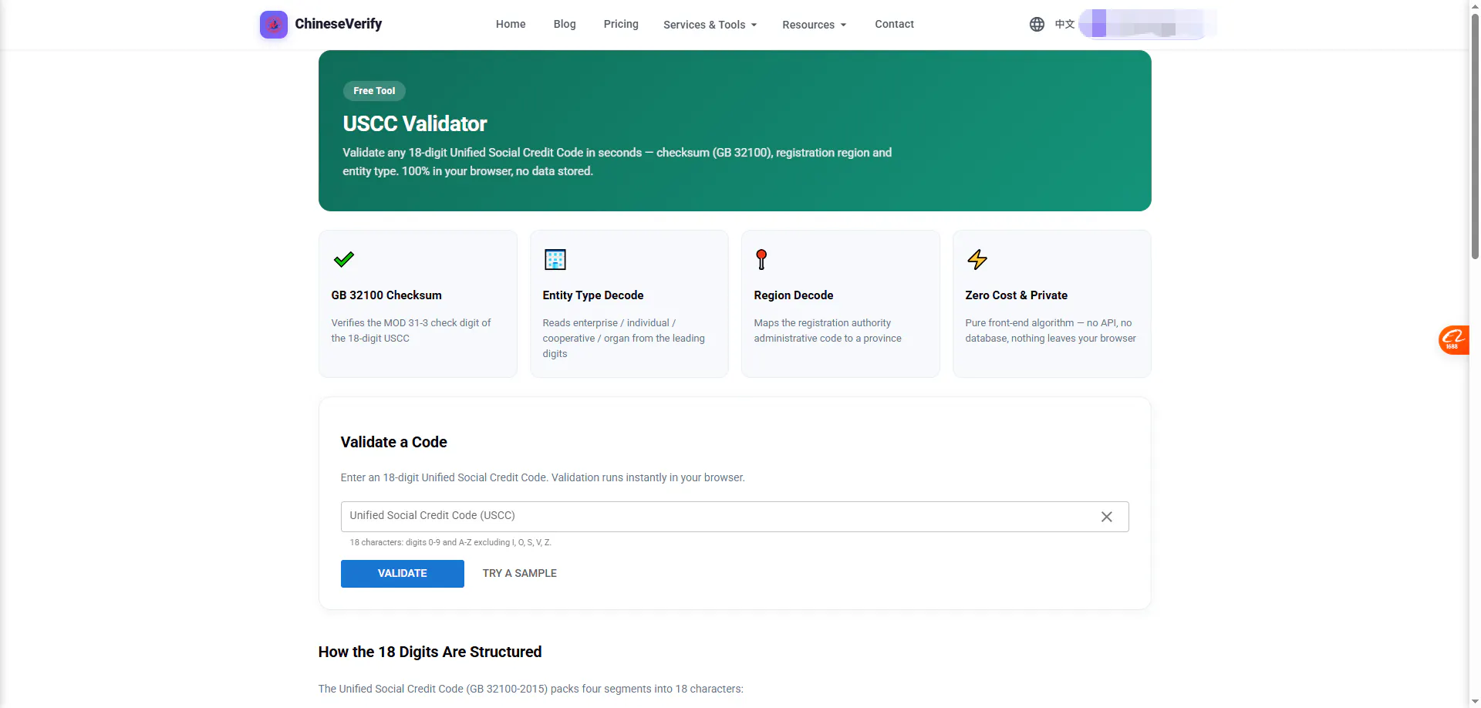Click the MOD 31-3 check digit description
Screen dimensions: 1481x708
coord(411,331)
